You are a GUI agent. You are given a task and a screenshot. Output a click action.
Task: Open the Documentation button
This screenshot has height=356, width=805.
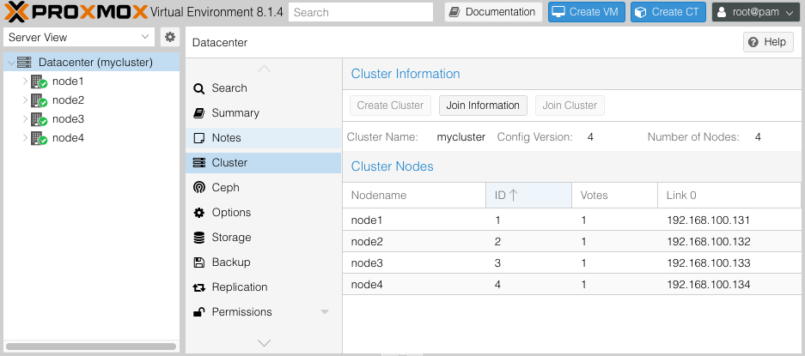click(x=493, y=12)
